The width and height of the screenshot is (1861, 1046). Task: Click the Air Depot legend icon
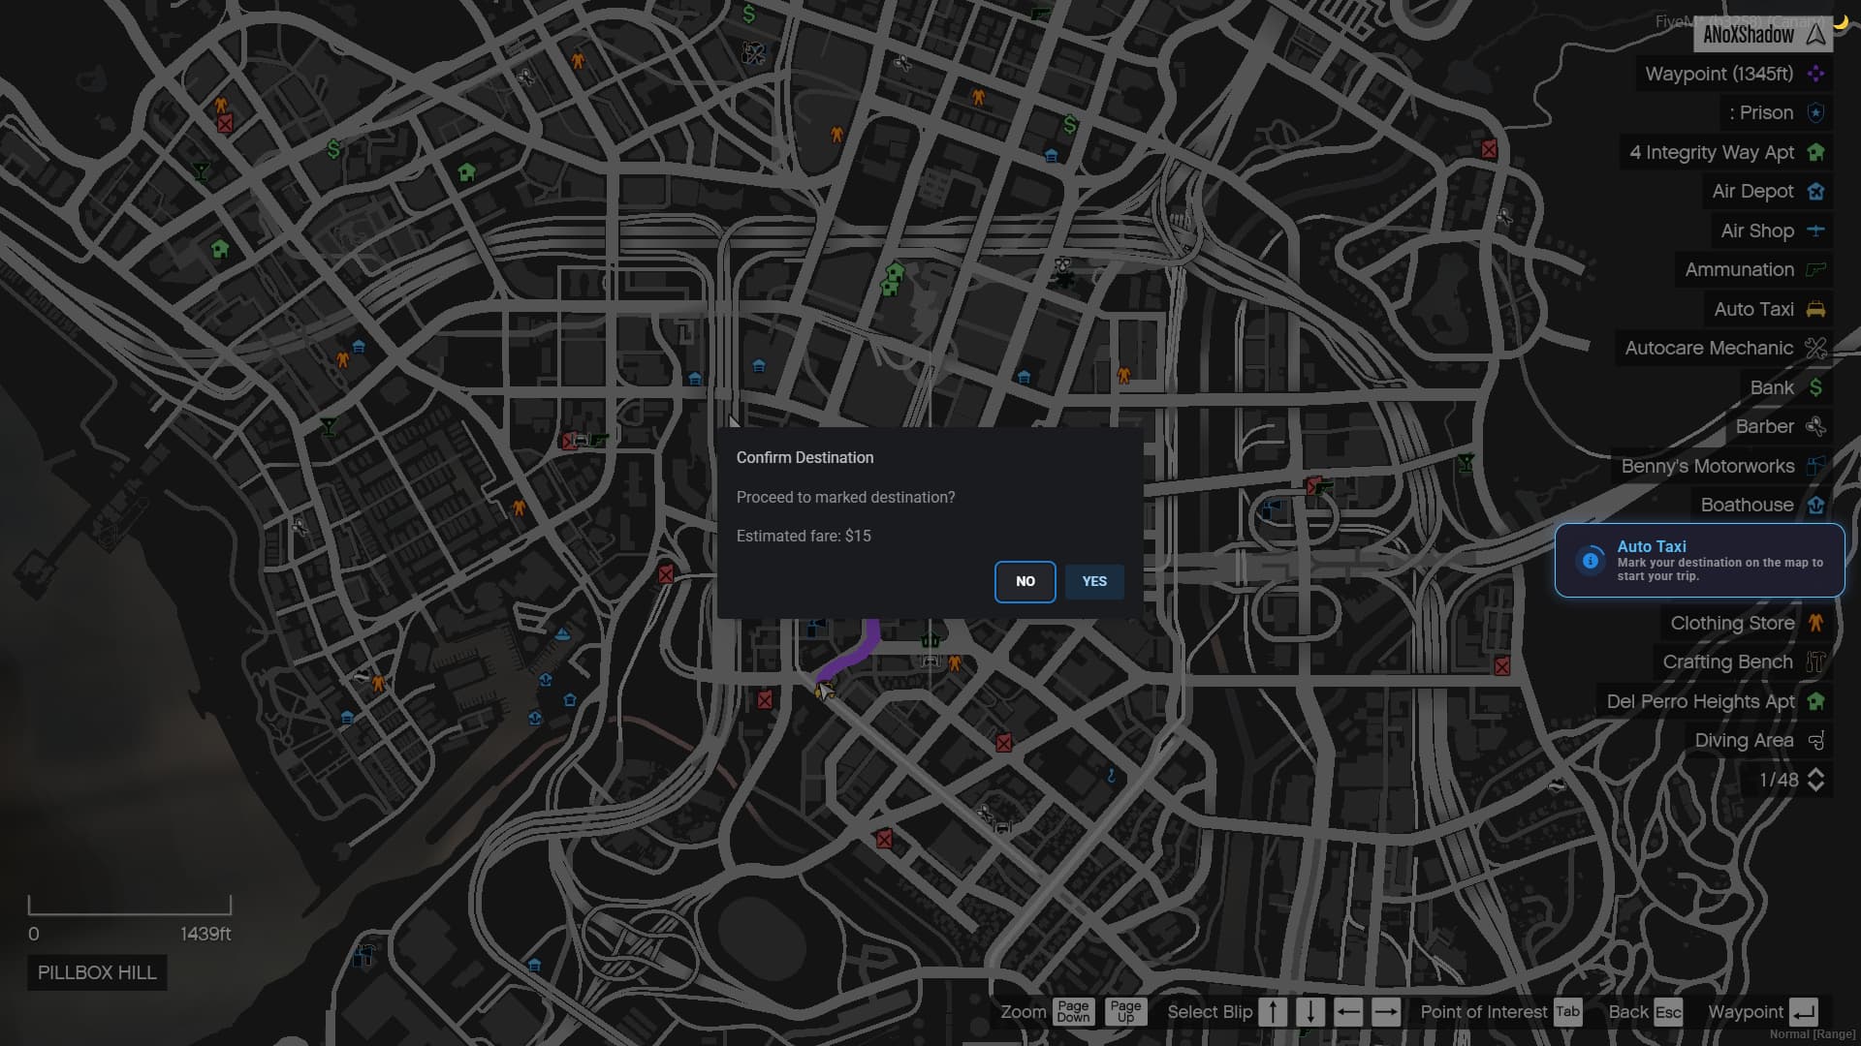pyautogui.click(x=1815, y=191)
